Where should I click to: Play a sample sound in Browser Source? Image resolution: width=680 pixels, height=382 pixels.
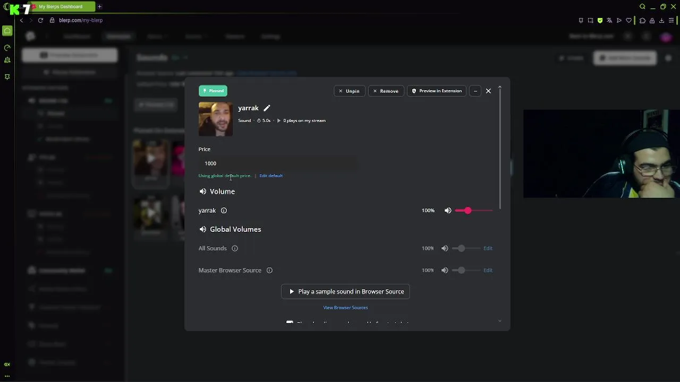tap(345, 292)
